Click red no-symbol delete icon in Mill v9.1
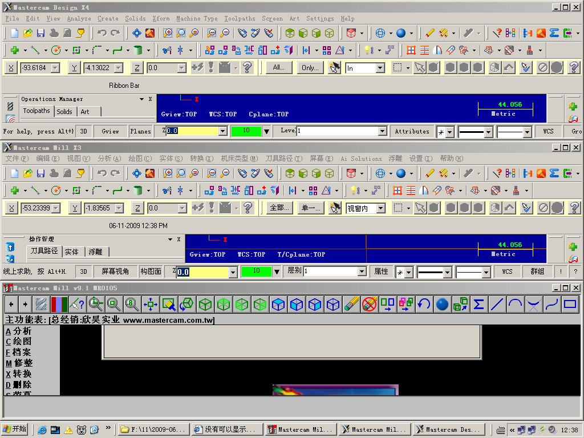Screen dimensions: 584x438 click(x=370, y=305)
